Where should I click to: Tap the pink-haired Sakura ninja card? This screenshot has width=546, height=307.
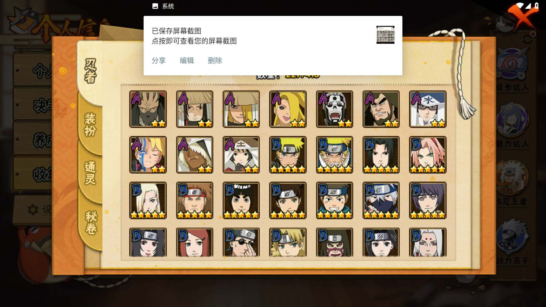coord(428,155)
